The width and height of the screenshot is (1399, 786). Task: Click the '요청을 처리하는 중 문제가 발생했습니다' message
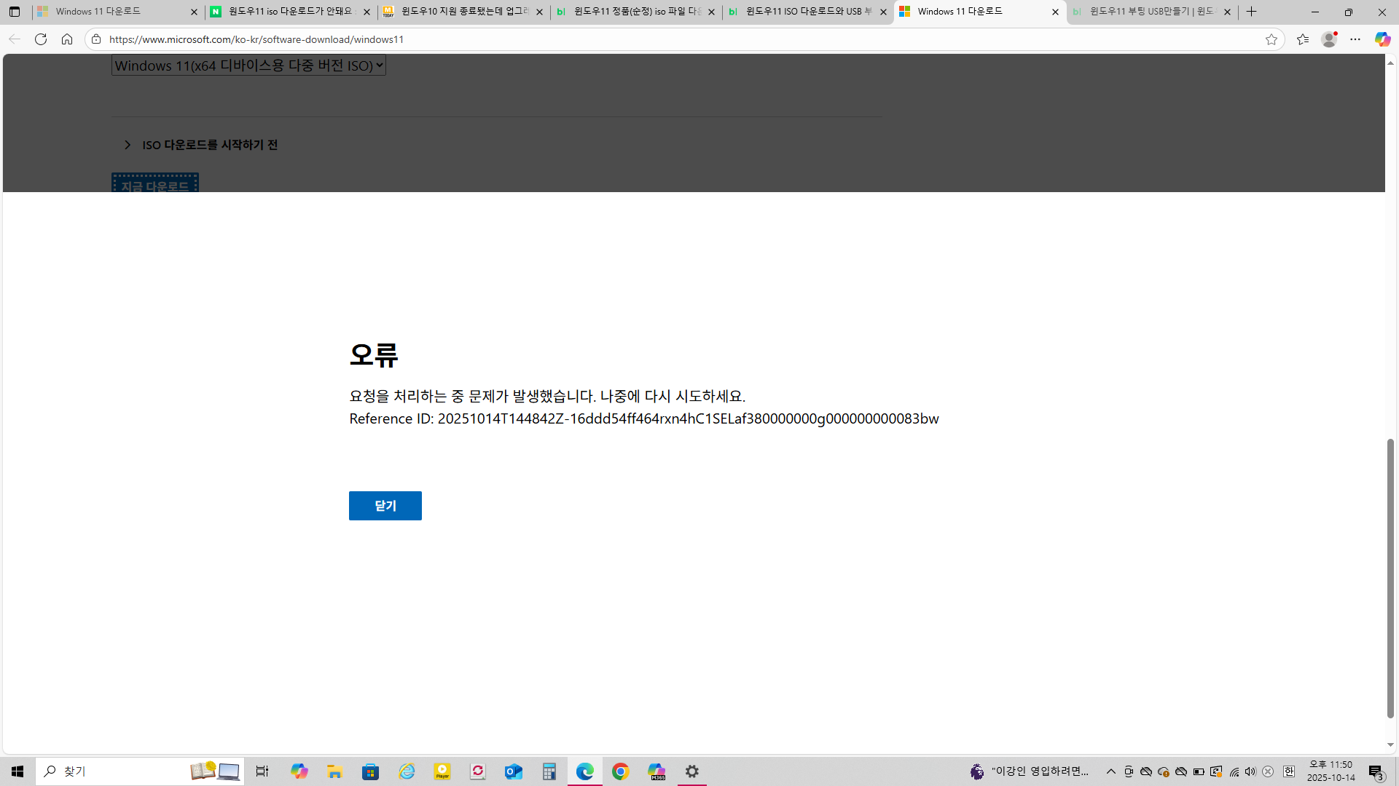coord(547,396)
